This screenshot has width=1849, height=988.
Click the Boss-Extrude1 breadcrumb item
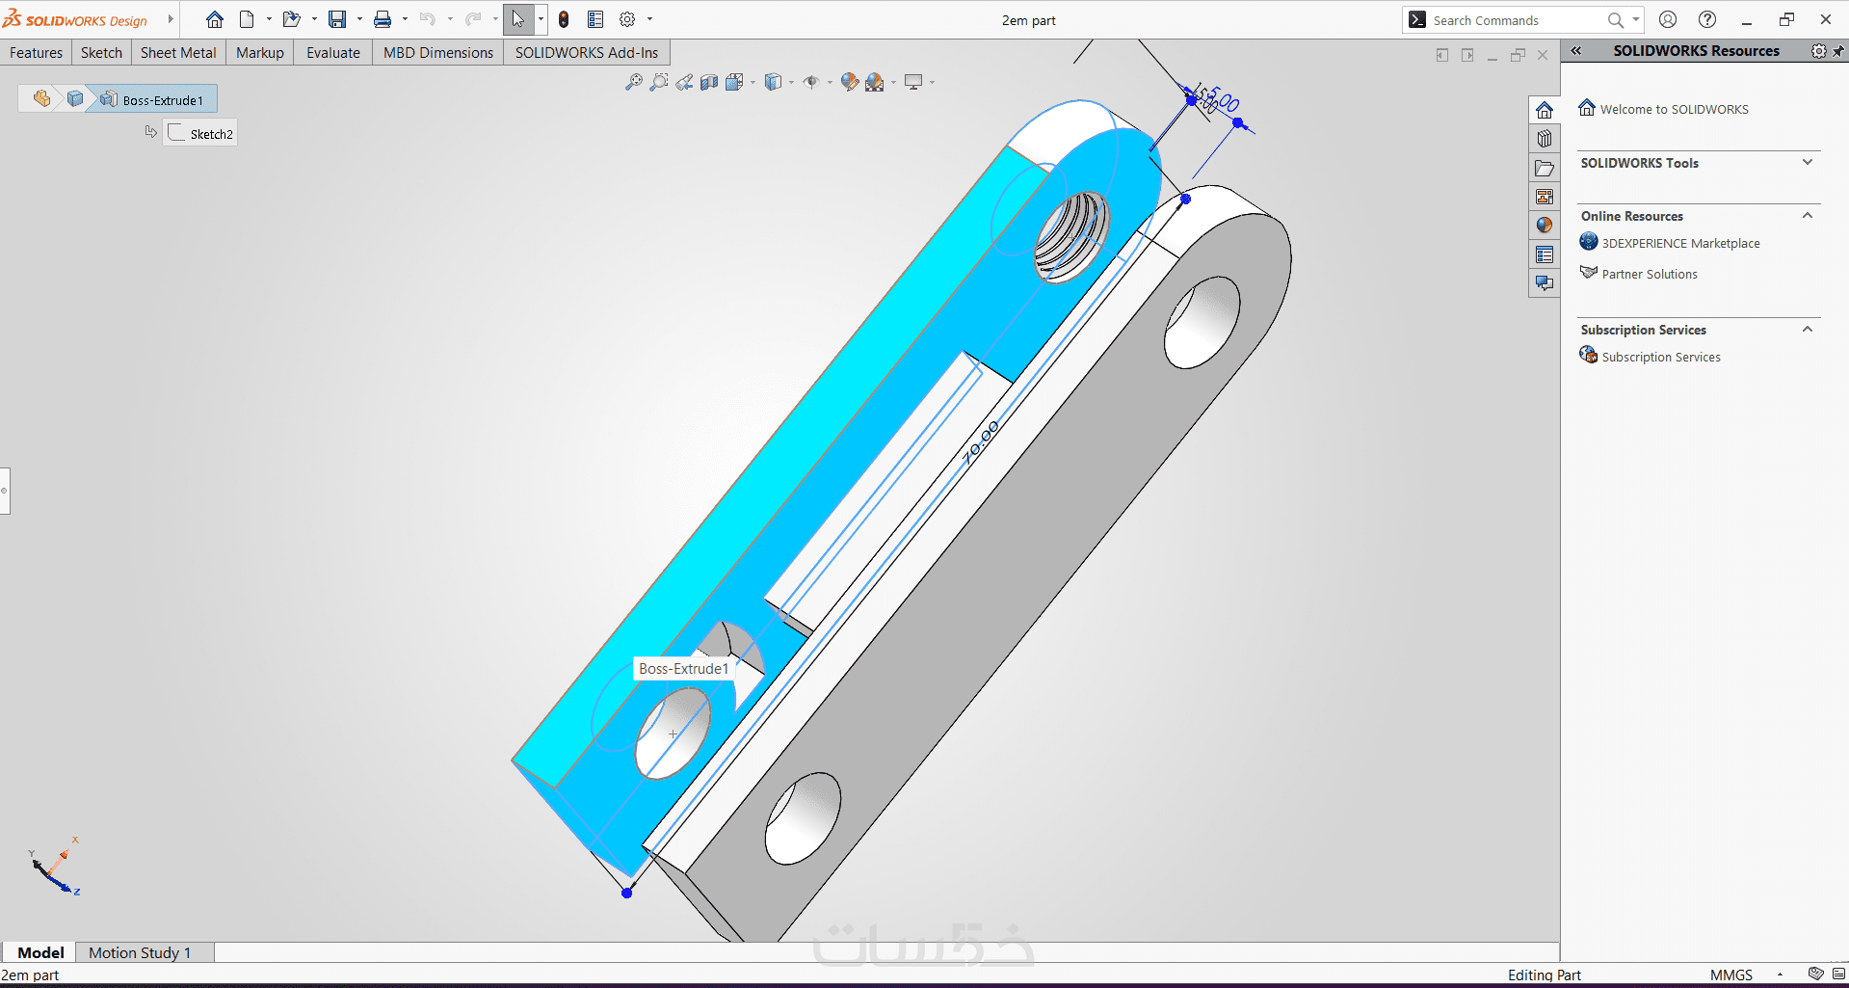tap(154, 99)
